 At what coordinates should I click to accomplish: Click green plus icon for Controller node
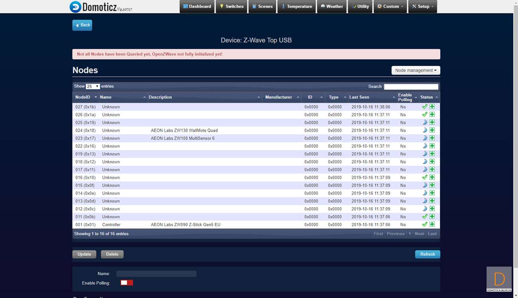432,224
